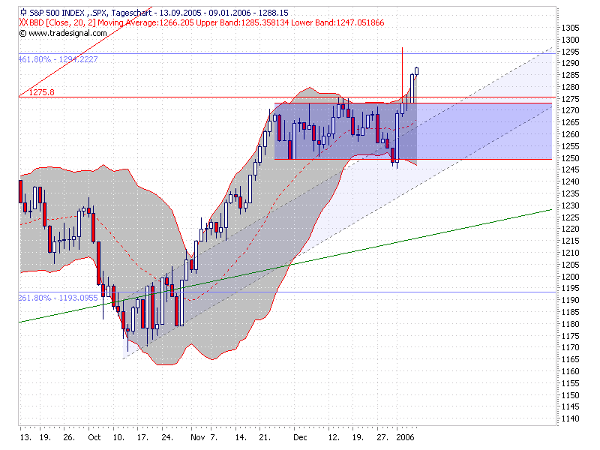
Task: Click the 17. date axis label
Action: pos(142,437)
